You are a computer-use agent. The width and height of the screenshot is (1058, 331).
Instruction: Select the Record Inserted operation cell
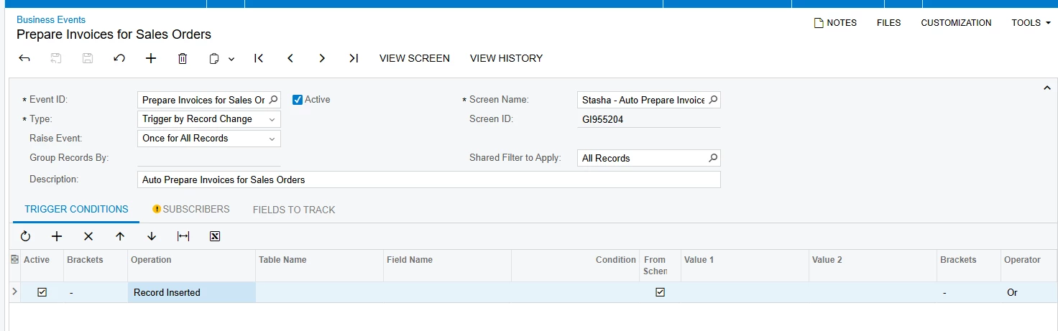tap(192, 292)
